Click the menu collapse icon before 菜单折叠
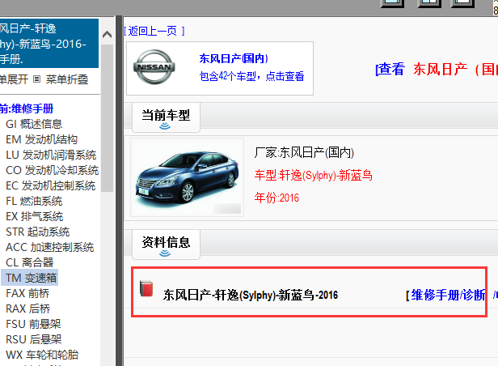This screenshot has width=498, height=366. tap(37, 79)
